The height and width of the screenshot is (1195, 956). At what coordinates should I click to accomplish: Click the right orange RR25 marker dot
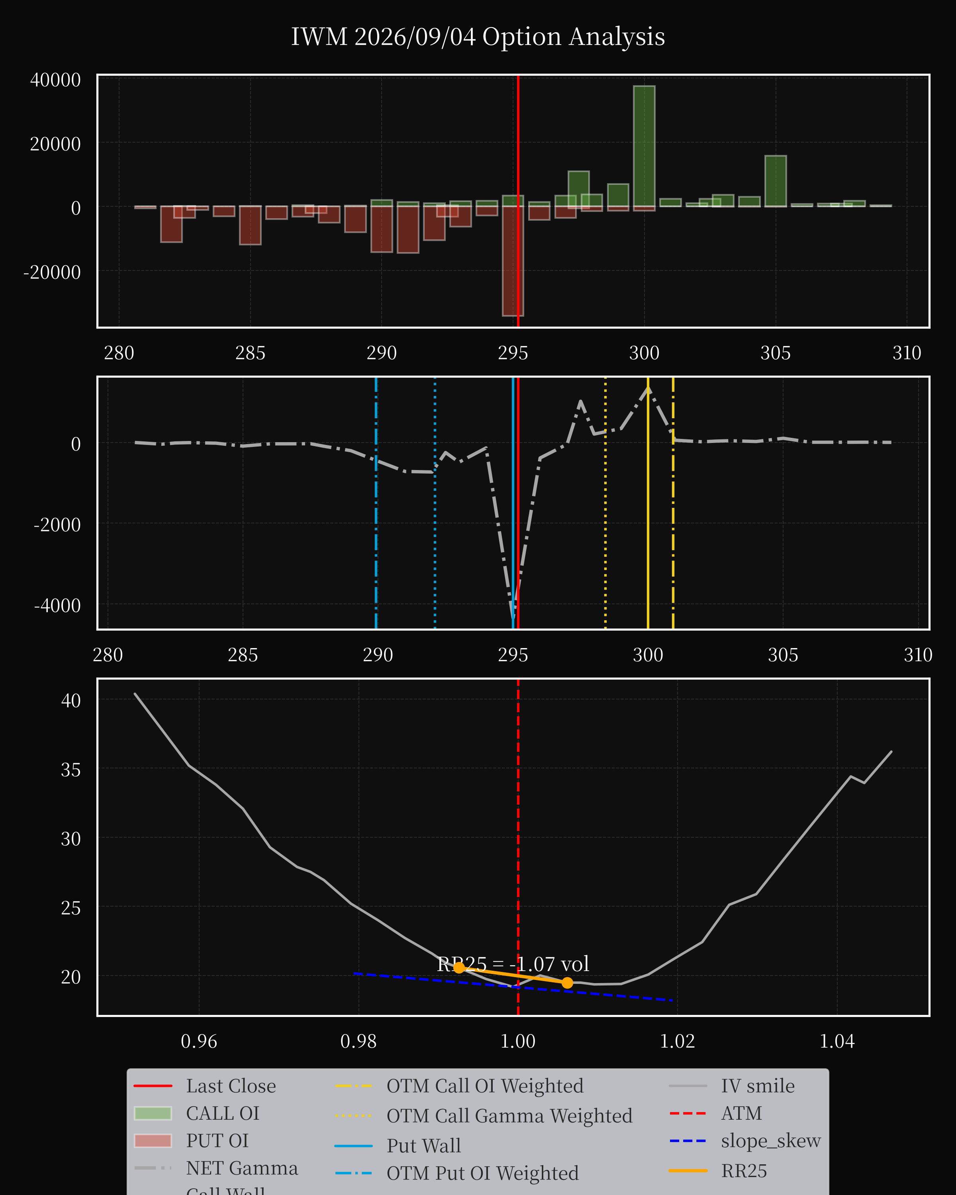click(567, 983)
